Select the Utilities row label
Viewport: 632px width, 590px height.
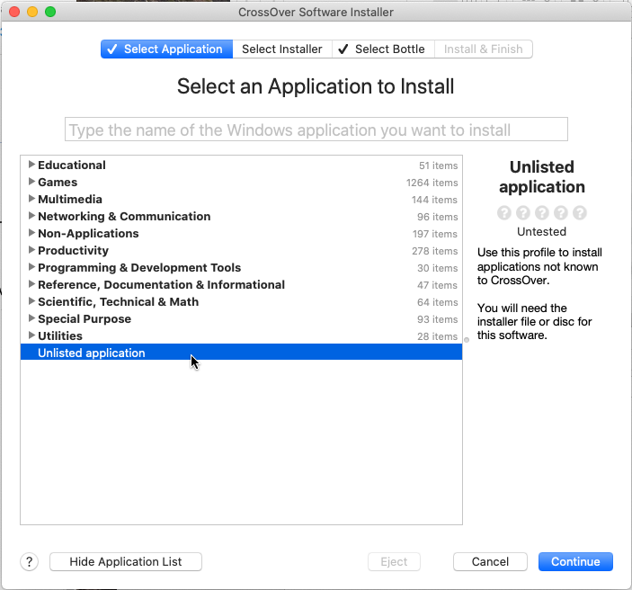60,335
